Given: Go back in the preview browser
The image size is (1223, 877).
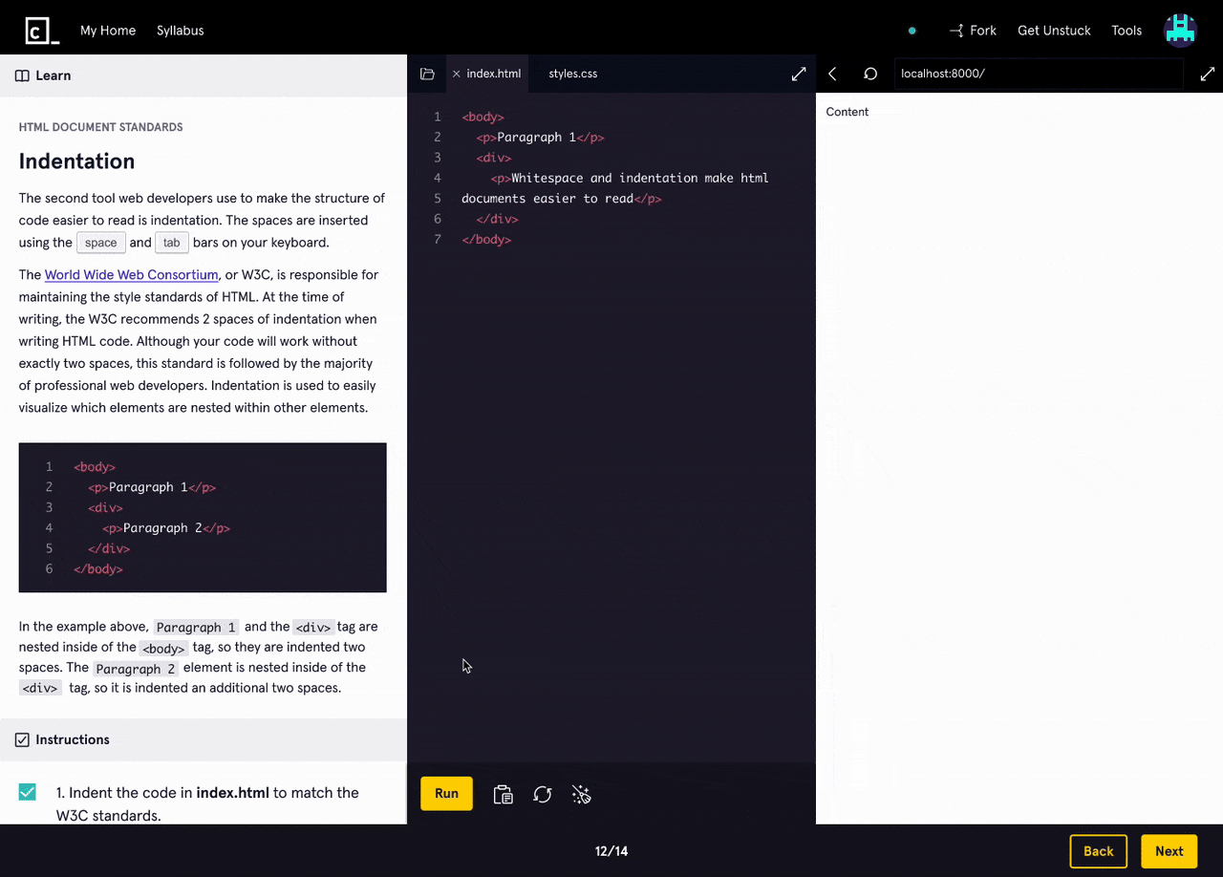Looking at the screenshot, I should click(x=832, y=74).
